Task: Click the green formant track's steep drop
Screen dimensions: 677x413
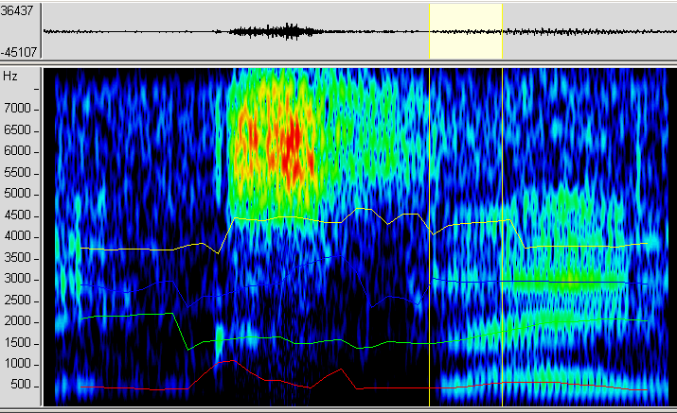Action: tap(181, 331)
